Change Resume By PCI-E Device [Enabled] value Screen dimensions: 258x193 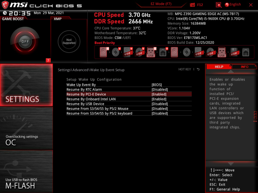[159, 94]
